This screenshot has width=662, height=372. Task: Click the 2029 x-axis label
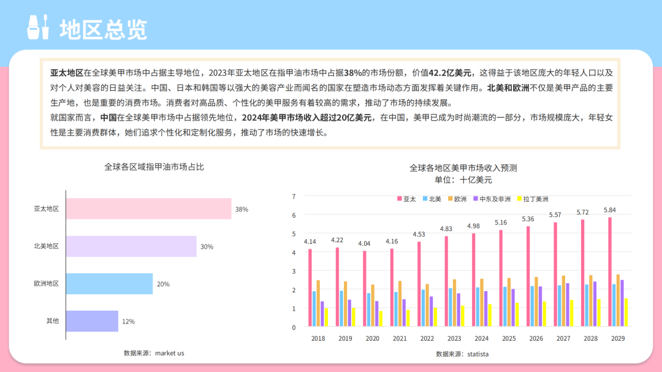tap(618, 339)
